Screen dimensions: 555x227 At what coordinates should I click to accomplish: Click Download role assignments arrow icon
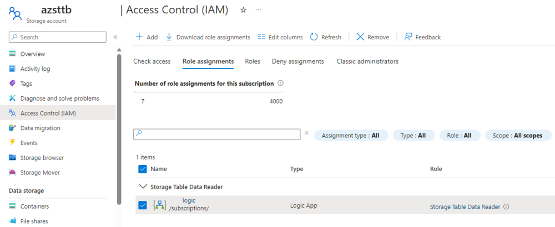pyautogui.click(x=169, y=37)
